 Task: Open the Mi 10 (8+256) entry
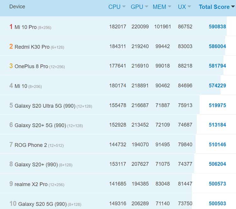[x=21, y=86]
